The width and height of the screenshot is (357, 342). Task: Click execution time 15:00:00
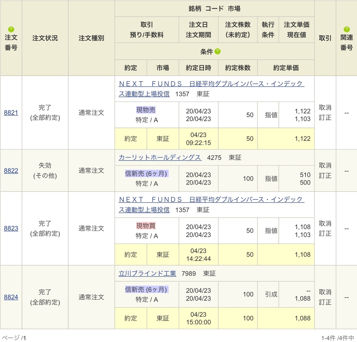[198, 322]
